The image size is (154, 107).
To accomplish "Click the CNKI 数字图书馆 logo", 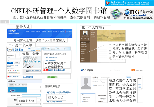I will point(15,50).
